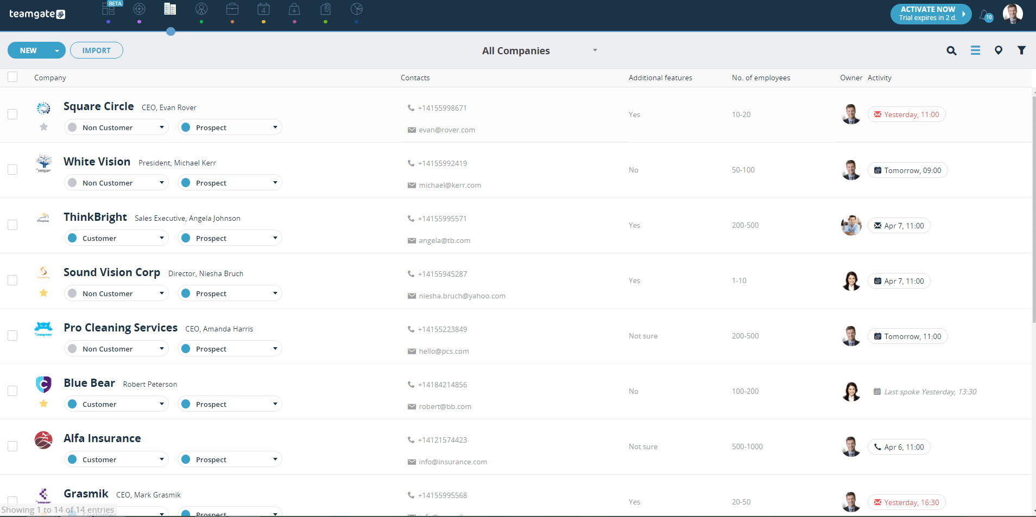Image resolution: width=1036 pixels, height=517 pixels.
Task: Click the envelope icon beside robert@bb.com
Action: tap(412, 407)
